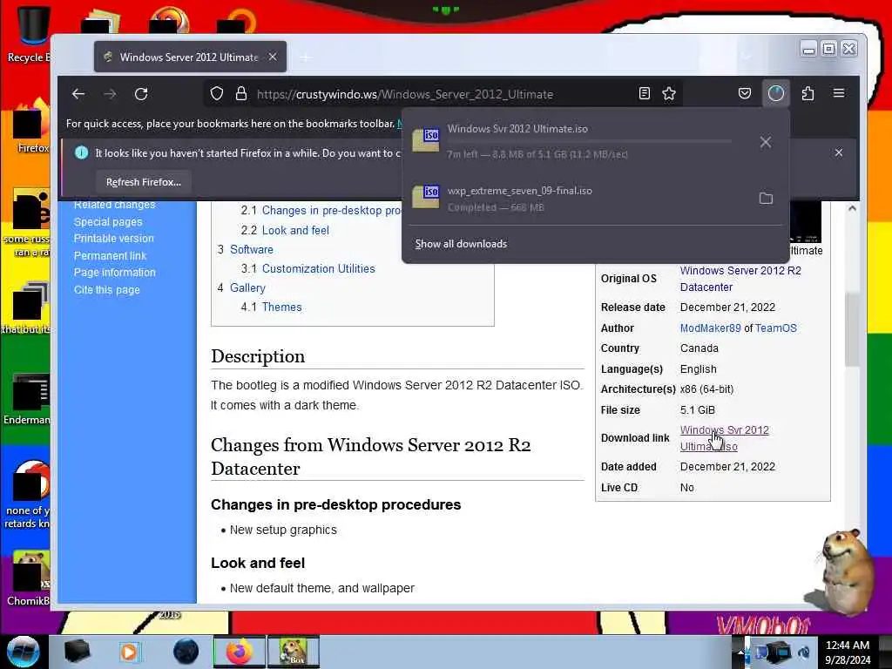892x669 pixels.
Task: Open the ModMaker89 author link
Action: point(711,328)
